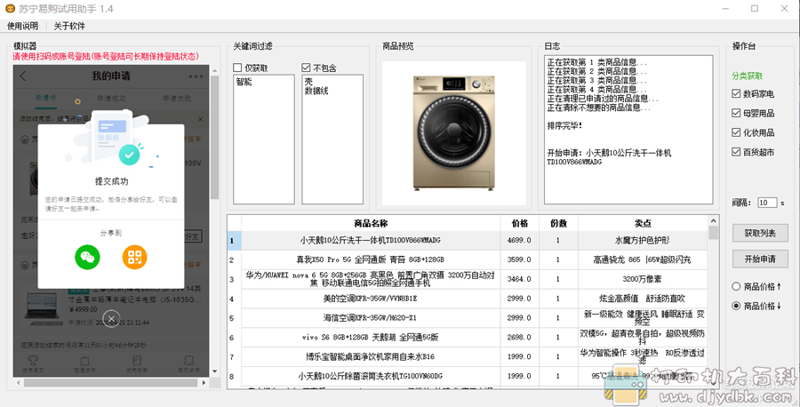Click price cell 4699.0
This screenshot has height=407, width=800.
tap(519, 240)
